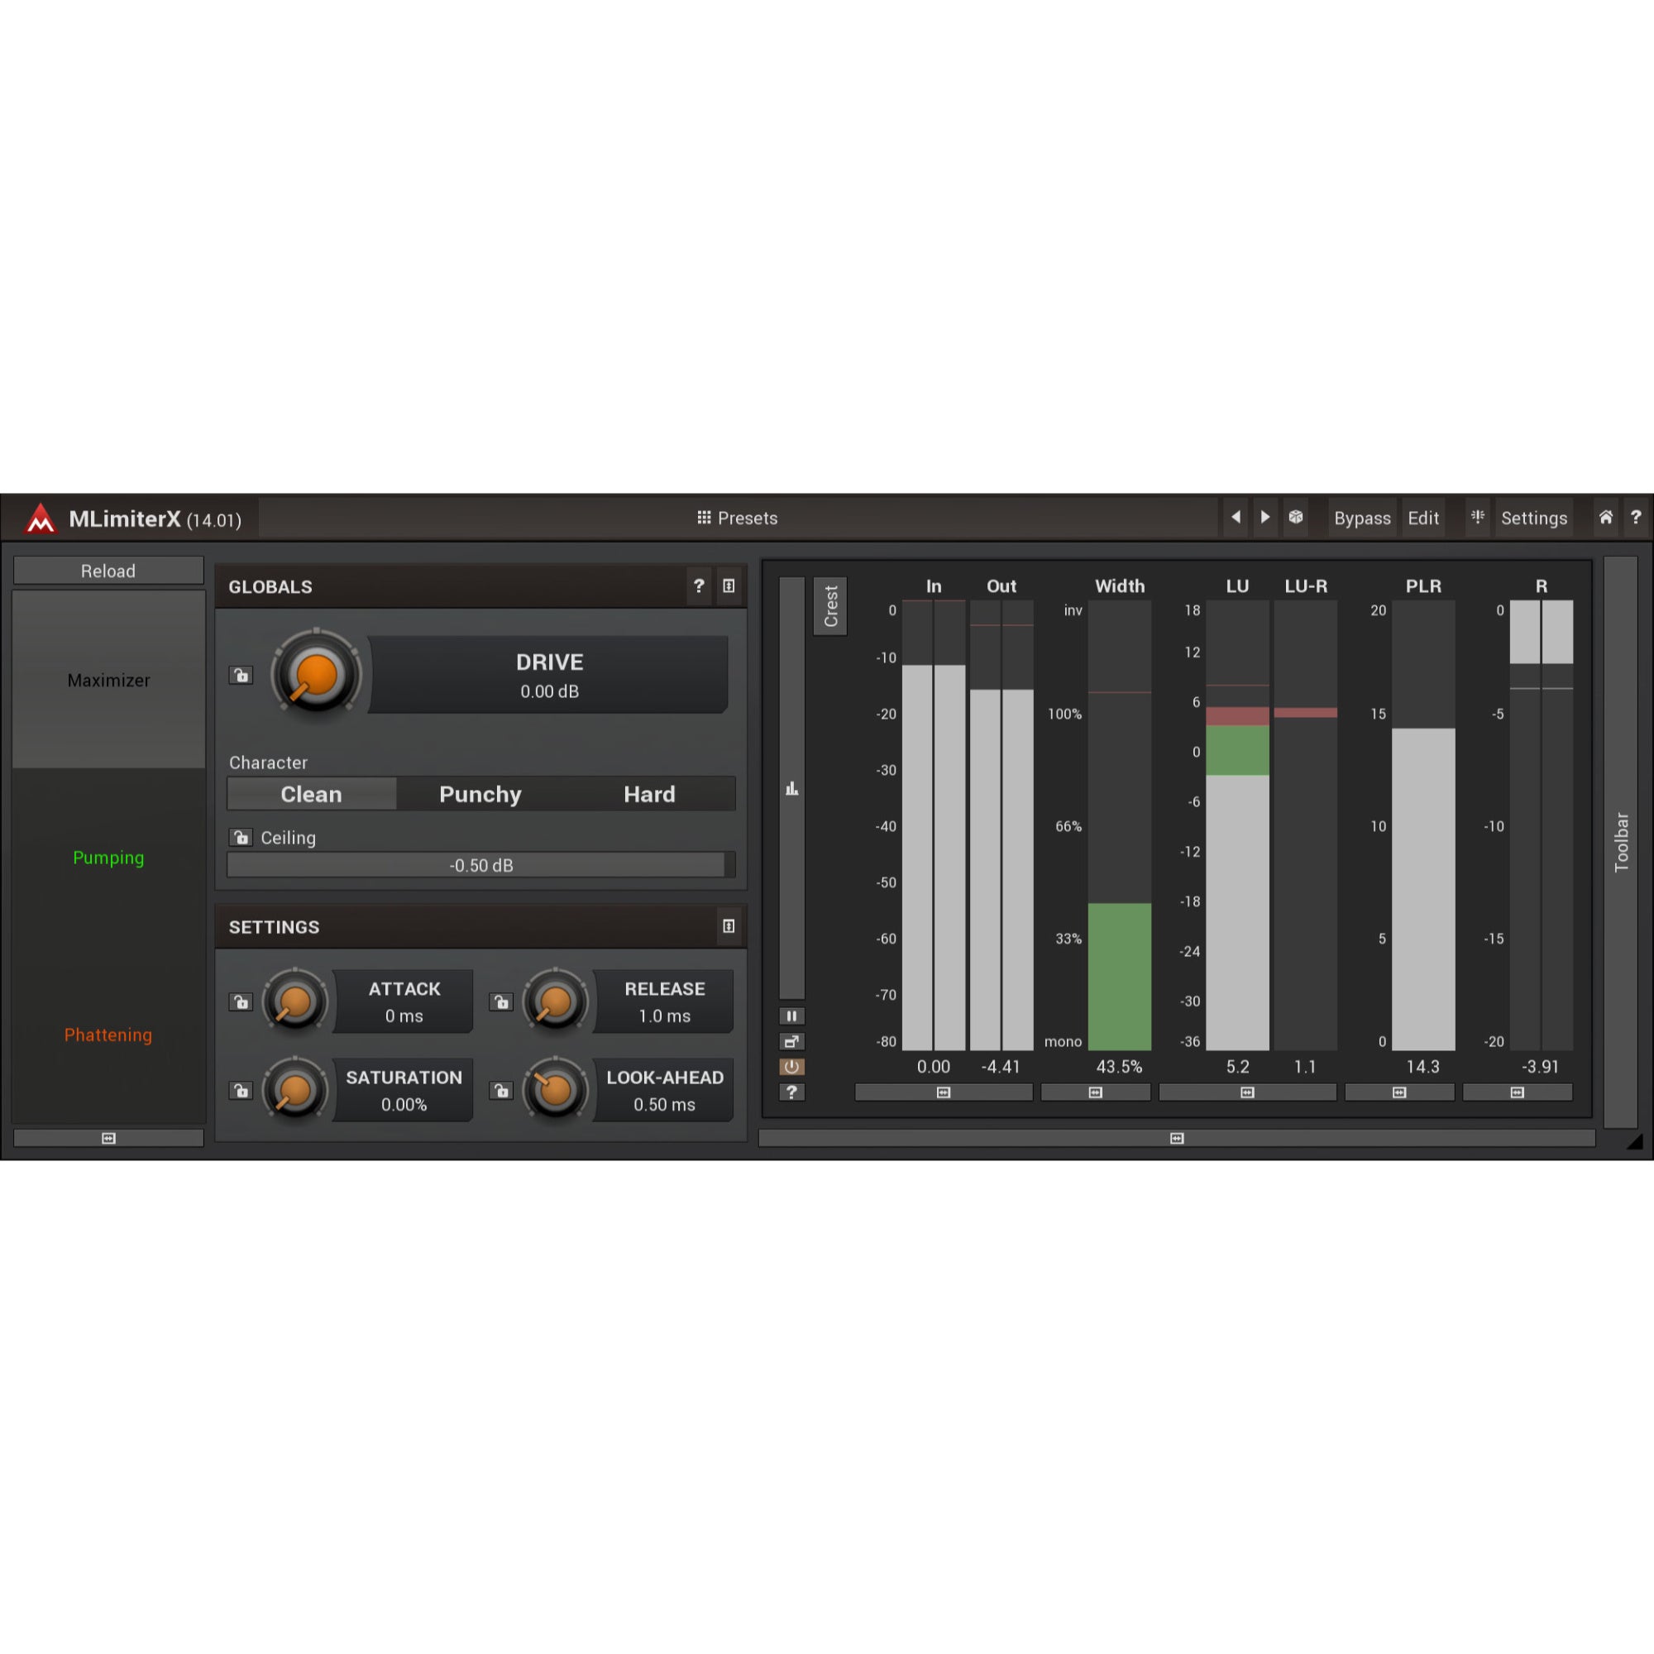
Task: Open meters help question mark icon
Action: coord(791,1092)
